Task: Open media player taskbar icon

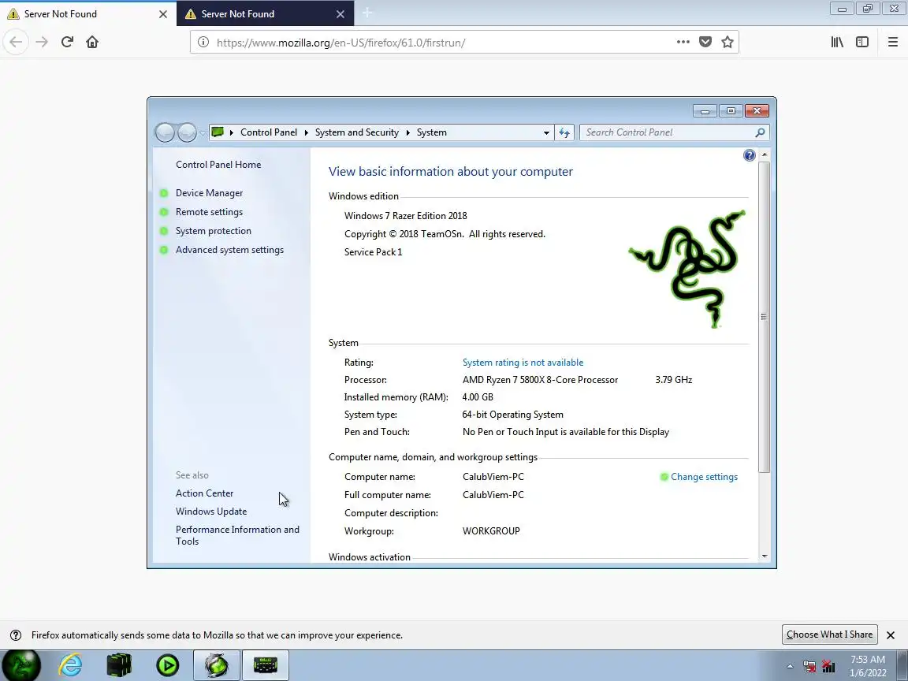Action: pos(168,665)
